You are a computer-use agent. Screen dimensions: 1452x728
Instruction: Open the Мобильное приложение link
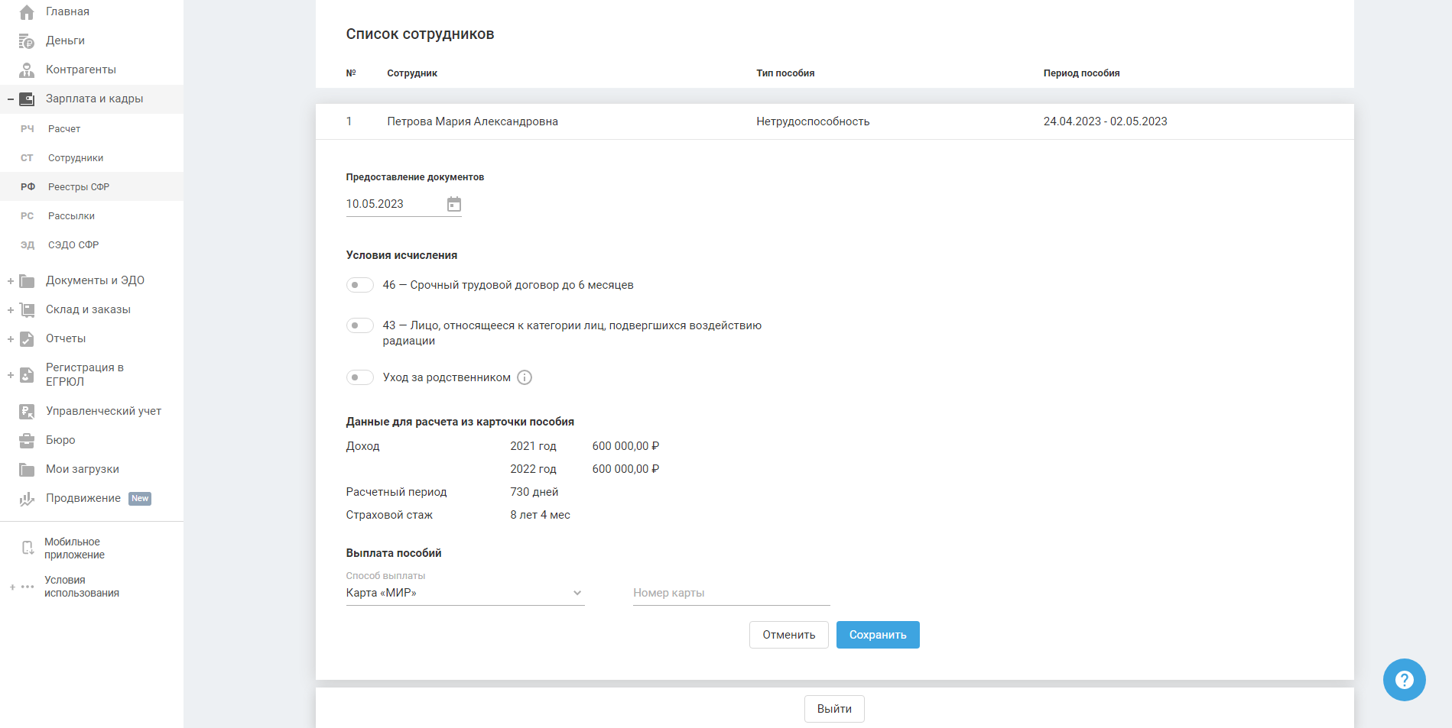74,548
